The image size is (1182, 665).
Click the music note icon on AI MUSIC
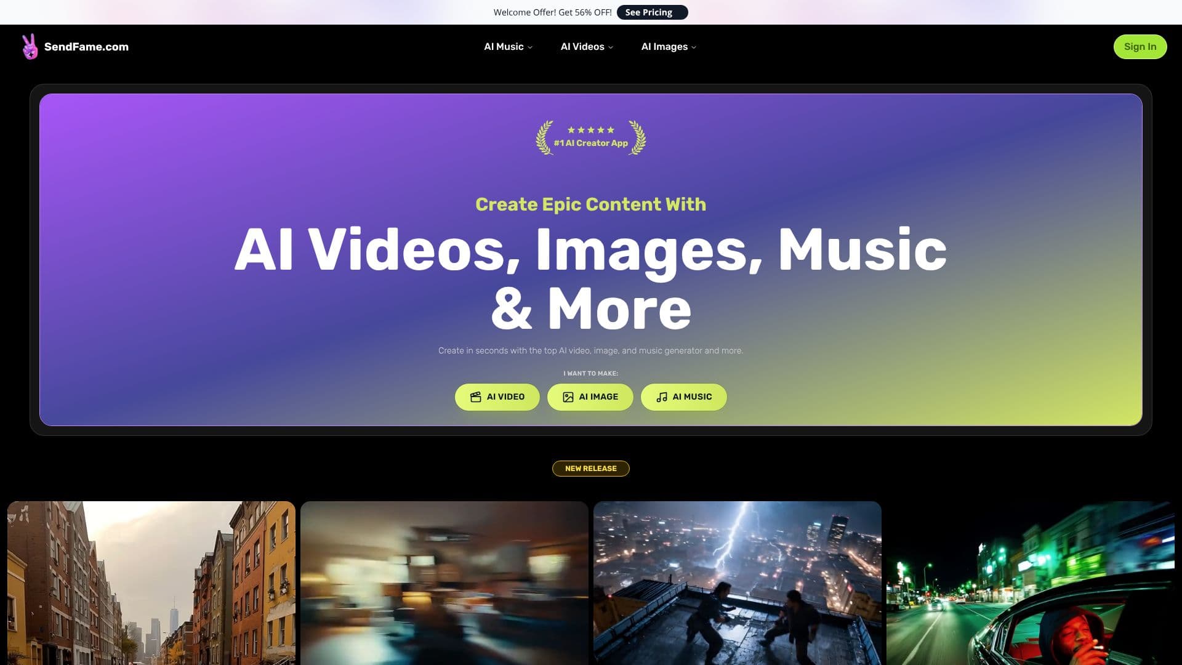661,397
